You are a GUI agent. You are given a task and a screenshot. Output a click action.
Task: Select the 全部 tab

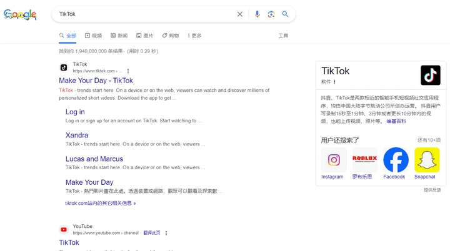[x=67, y=36]
